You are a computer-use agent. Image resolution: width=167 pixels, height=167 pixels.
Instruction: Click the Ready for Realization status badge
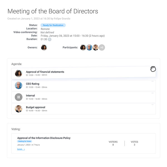coord(53,25)
